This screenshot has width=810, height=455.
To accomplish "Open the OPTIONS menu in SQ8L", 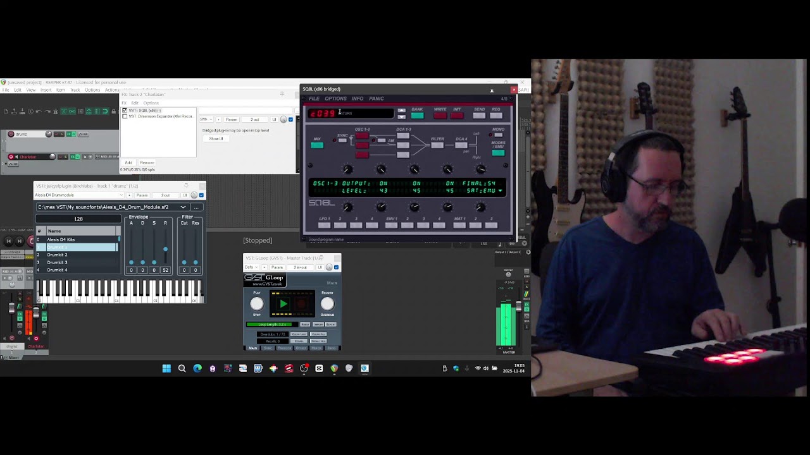I will point(335,99).
